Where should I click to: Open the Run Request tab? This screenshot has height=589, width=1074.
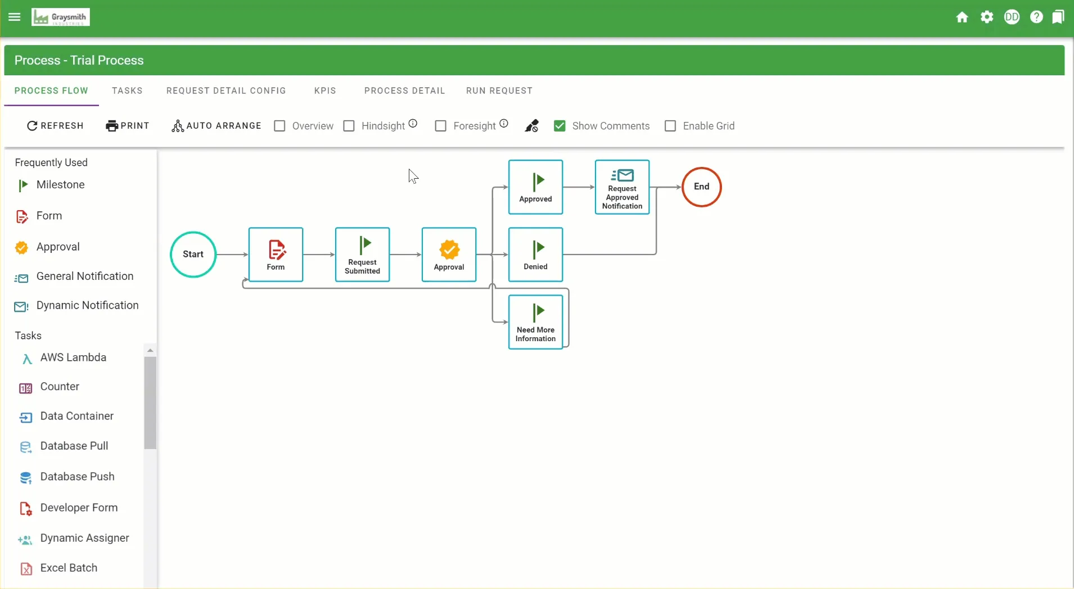499,90
